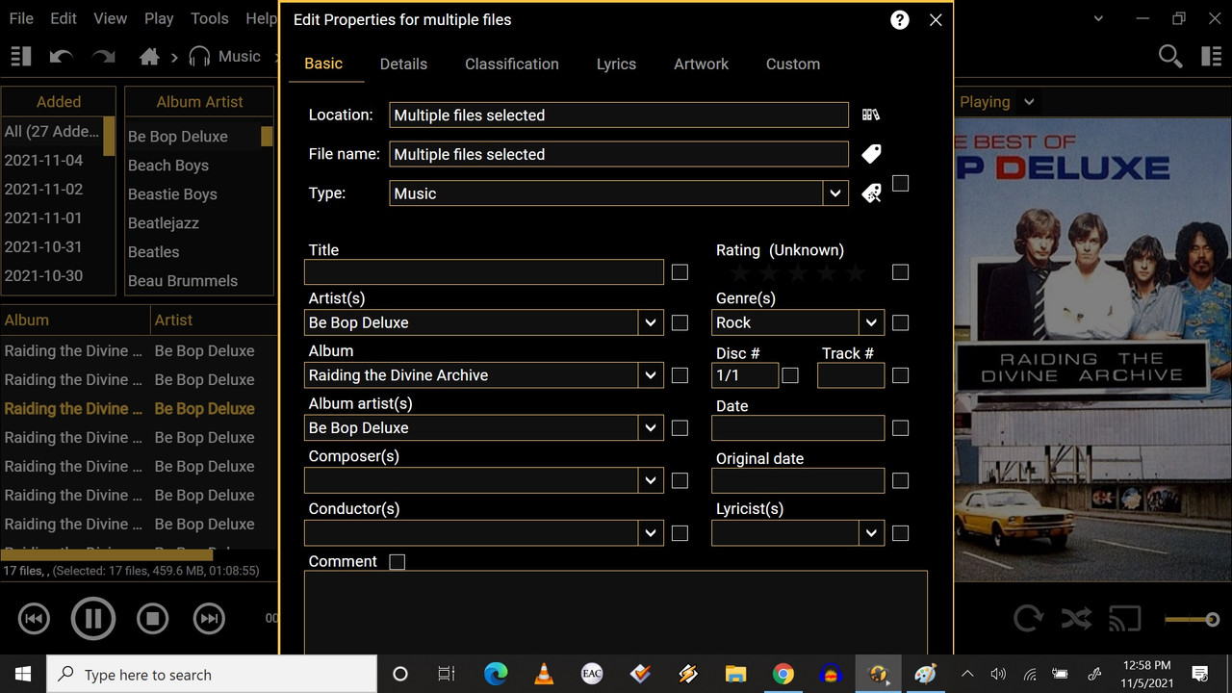Click the Artist column header in tracklist
The image size is (1232, 693).
(x=212, y=321)
